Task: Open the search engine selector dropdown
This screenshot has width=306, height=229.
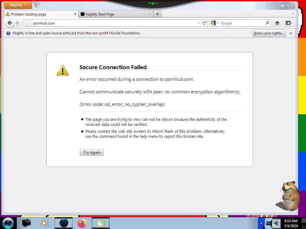Action: tap(215, 23)
